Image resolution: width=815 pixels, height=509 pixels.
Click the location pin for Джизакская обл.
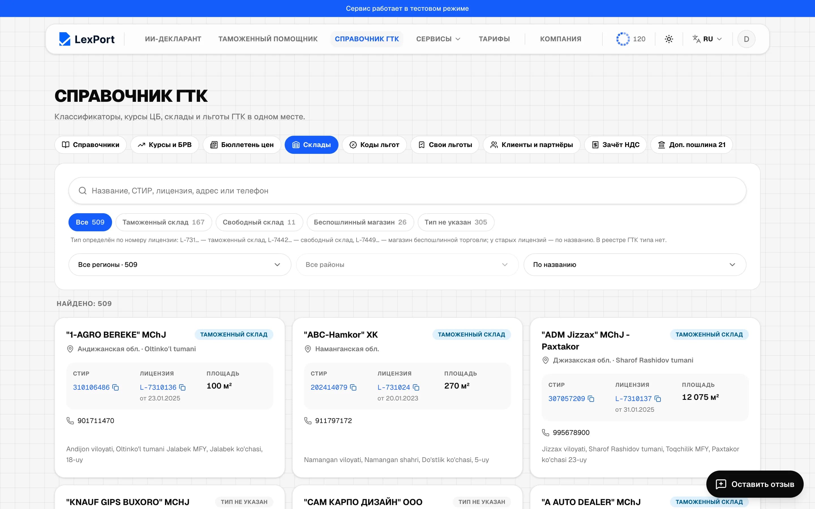click(x=546, y=360)
